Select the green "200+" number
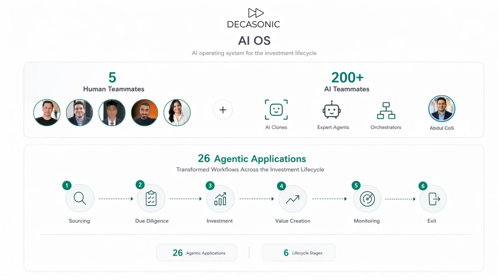 347,77
